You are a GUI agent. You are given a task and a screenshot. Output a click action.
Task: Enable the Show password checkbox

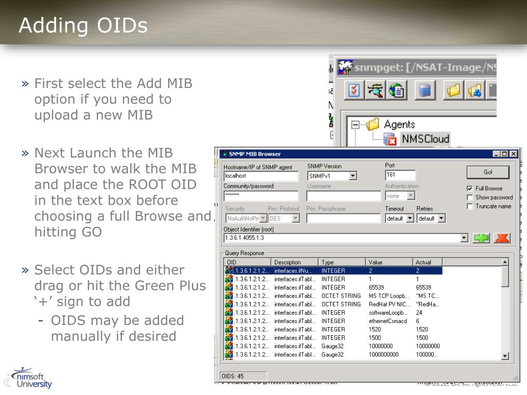pyautogui.click(x=470, y=197)
